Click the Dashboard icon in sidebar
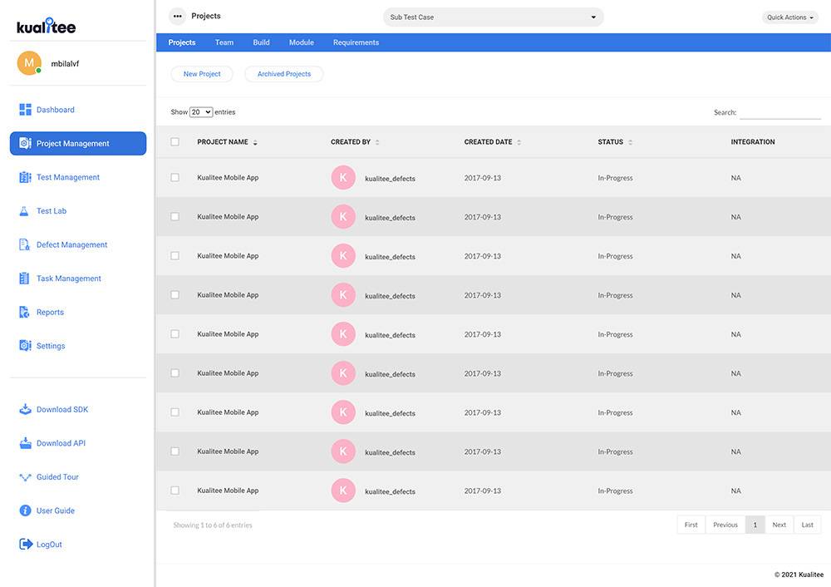Viewport: 831px width, 587px height. point(25,110)
